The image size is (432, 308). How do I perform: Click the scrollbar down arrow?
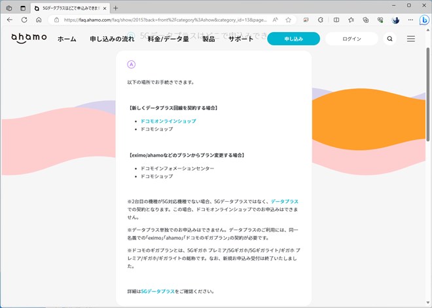(x=429, y=304)
